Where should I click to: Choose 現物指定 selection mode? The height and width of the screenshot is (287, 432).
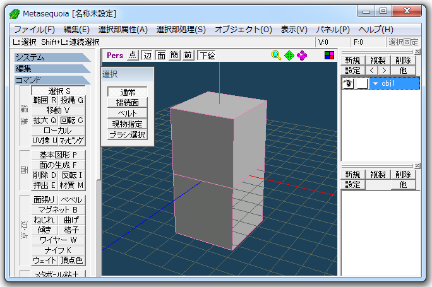point(128,124)
